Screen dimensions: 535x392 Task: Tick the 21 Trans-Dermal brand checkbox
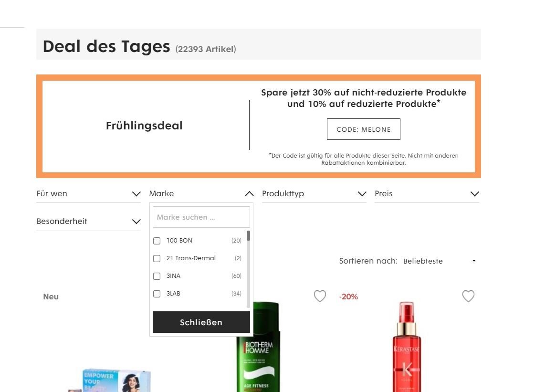[x=157, y=258]
